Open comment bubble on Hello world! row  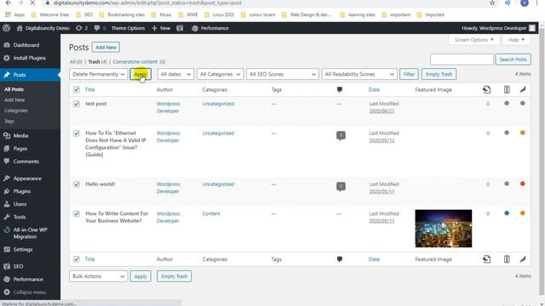[341, 187]
